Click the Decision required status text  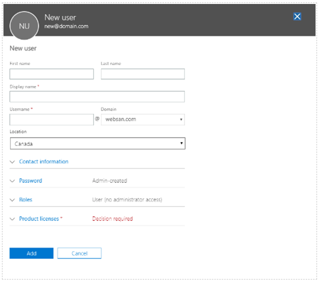point(112,219)
